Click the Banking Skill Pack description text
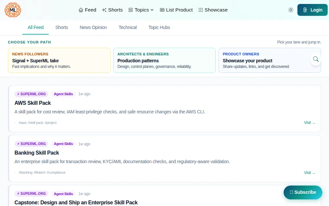This screenshot has width=329, height=206. [x=122, y=162]
